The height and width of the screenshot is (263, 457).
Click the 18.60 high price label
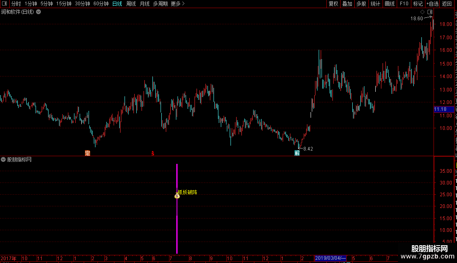pyautogui.click(x=417, y=18)
